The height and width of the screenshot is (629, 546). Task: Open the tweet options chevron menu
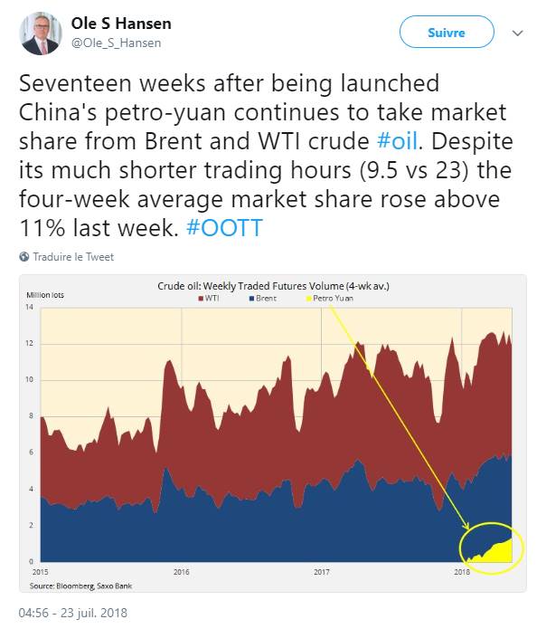tap(518, 33)
